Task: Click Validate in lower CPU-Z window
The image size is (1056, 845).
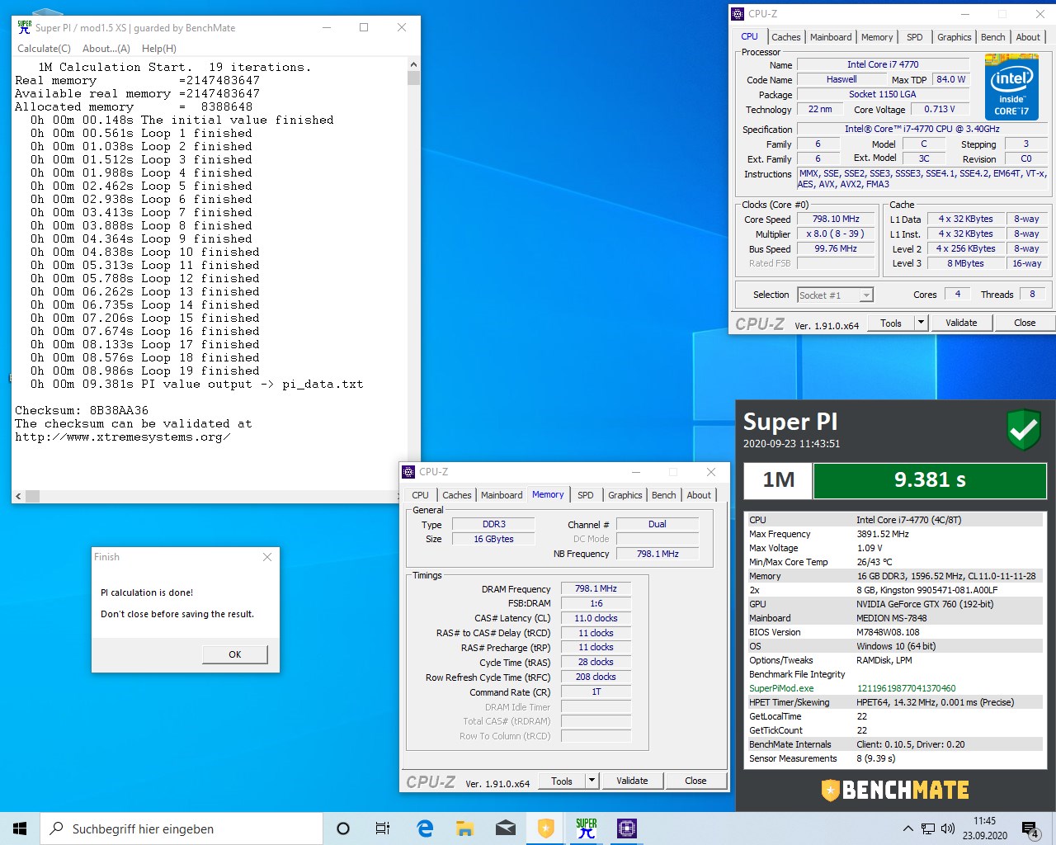Action: [632, 781]
